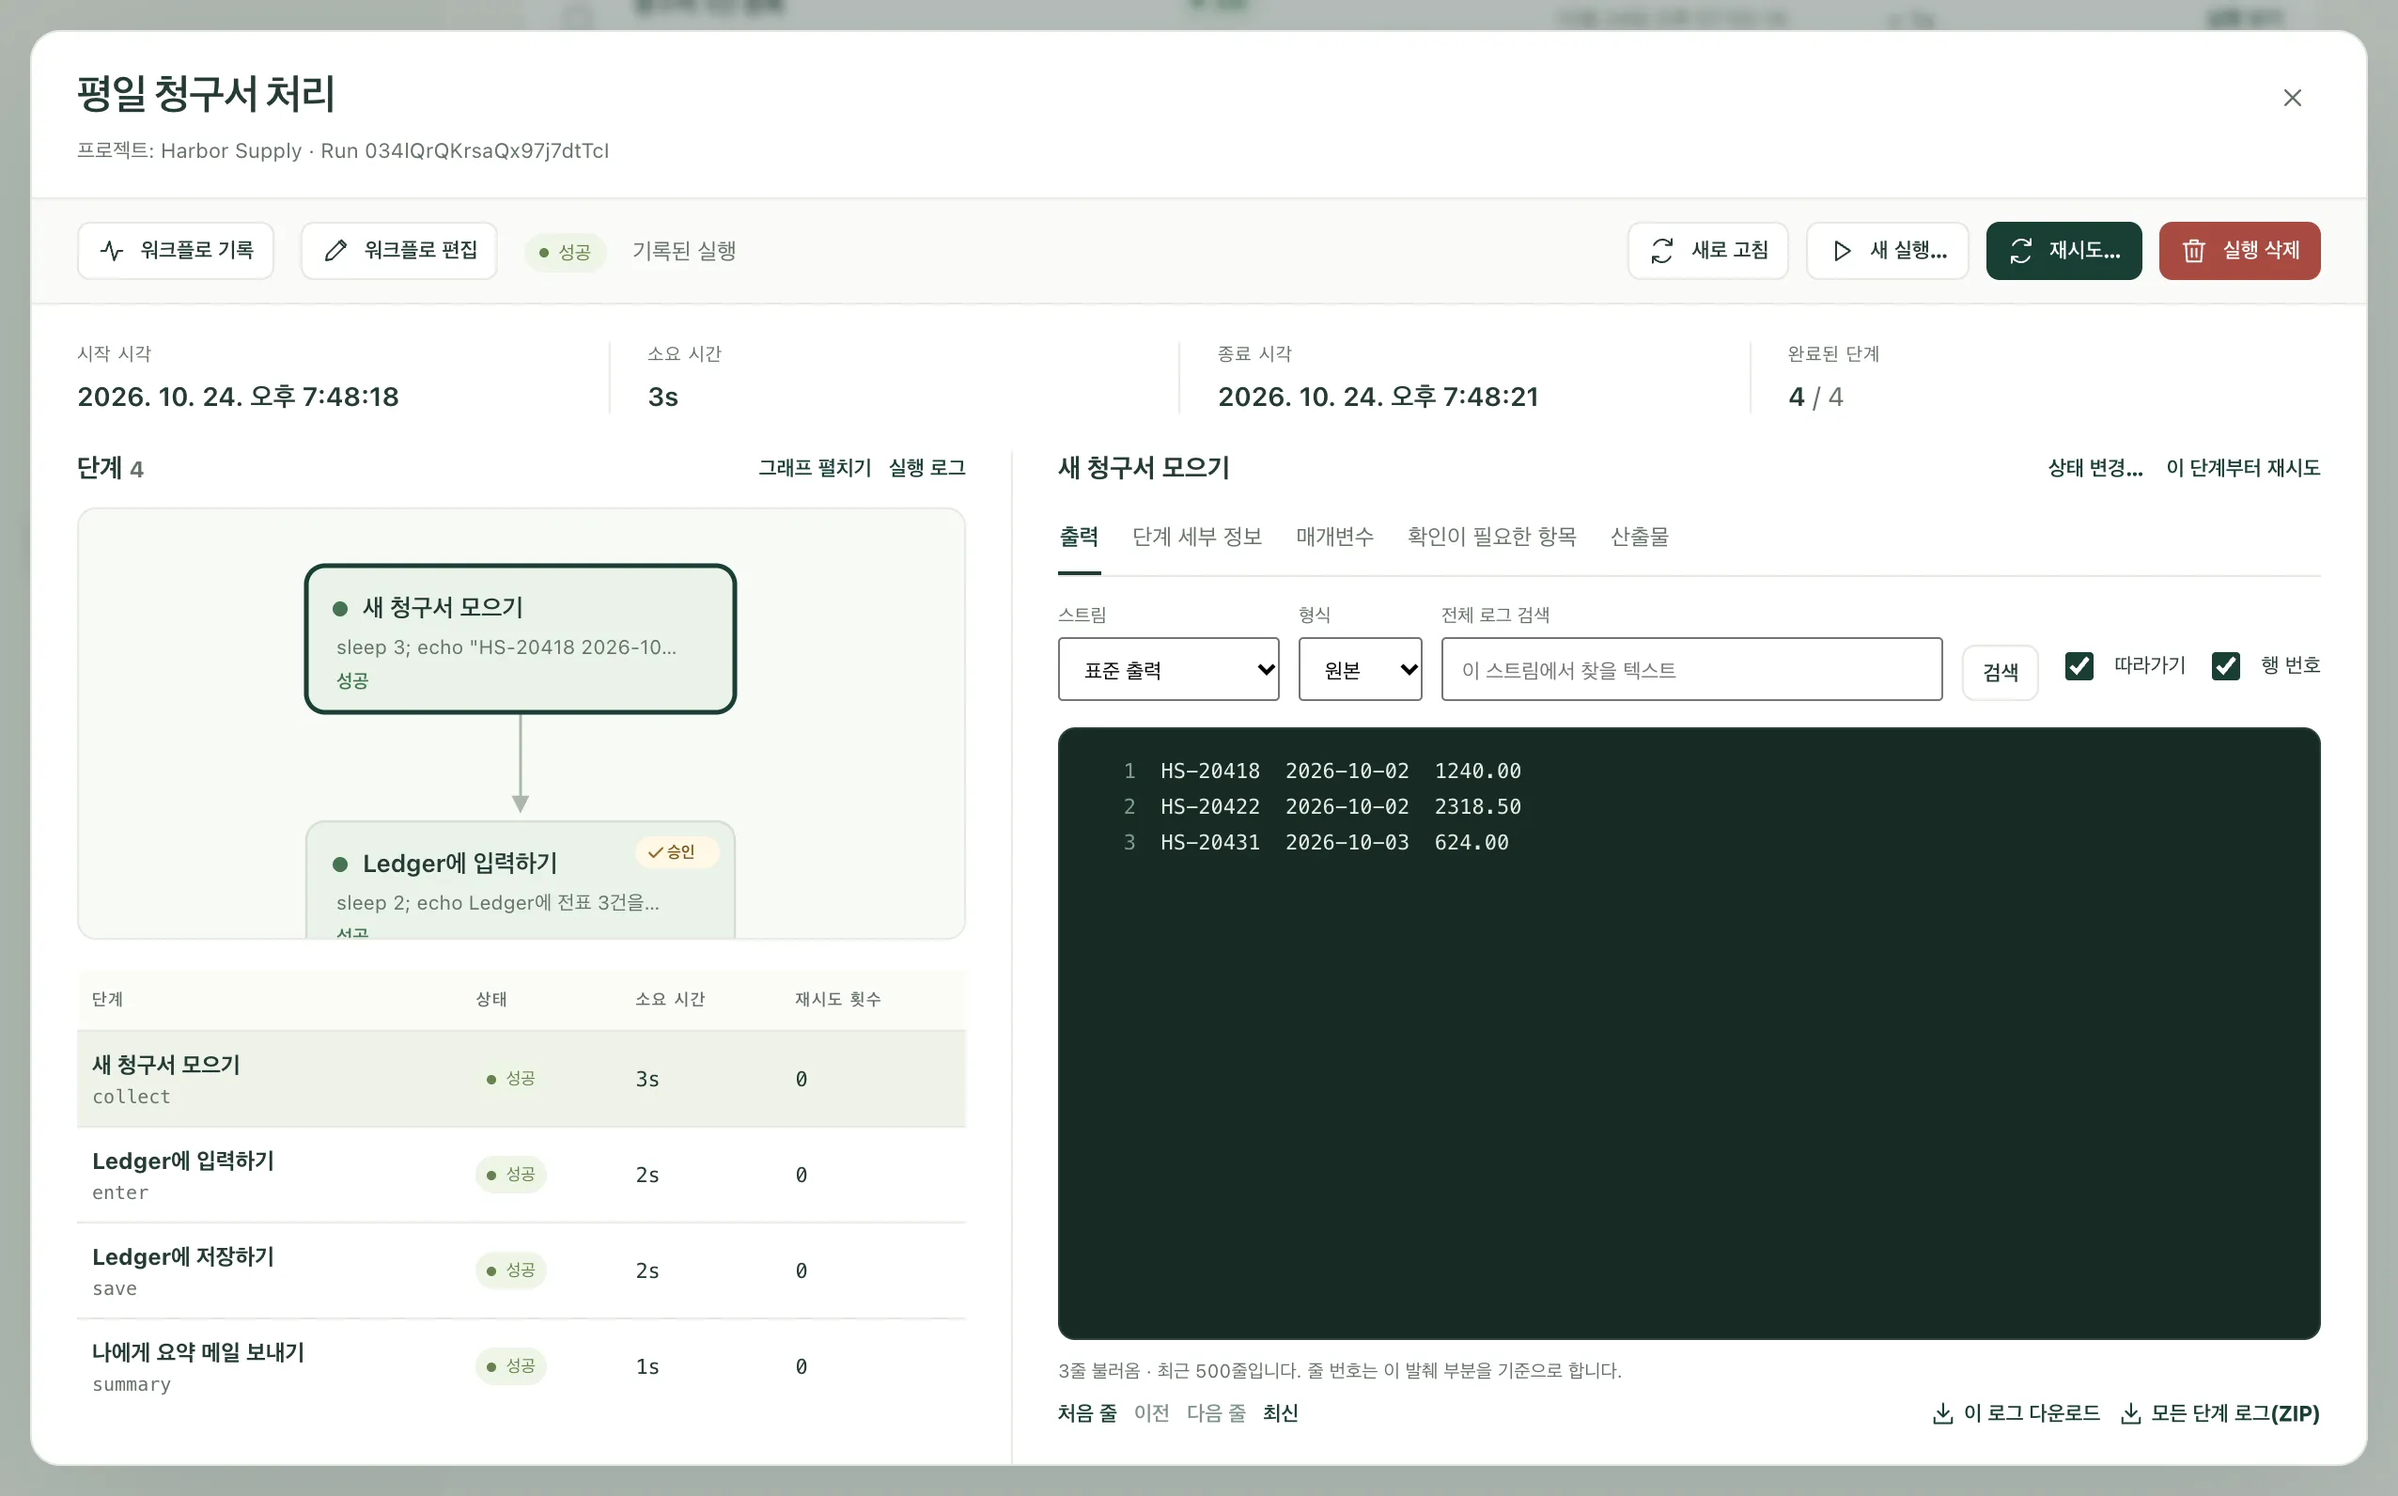
Task: Click the 성공 status badge in toolbar
Action: point(565,252)
